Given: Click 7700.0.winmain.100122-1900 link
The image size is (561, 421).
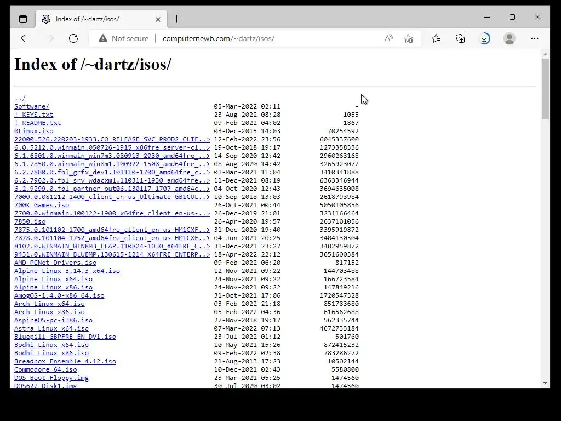Looking at the screenshot, I should click(112, 213).
